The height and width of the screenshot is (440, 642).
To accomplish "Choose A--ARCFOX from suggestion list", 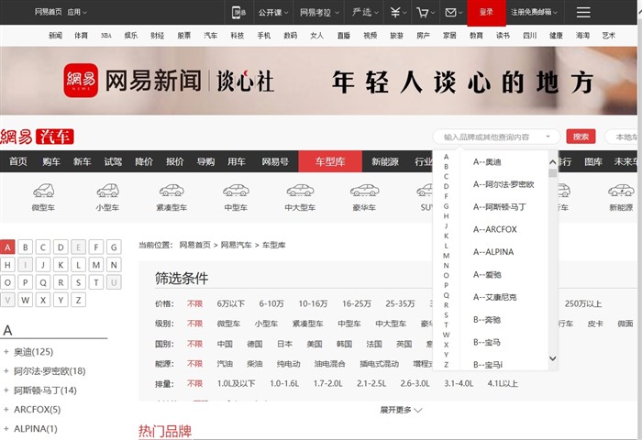I will 495,229.
